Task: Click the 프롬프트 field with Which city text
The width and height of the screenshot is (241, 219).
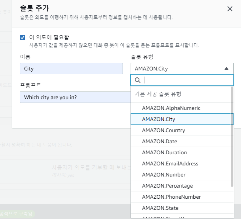Action: tap(75, 97)
